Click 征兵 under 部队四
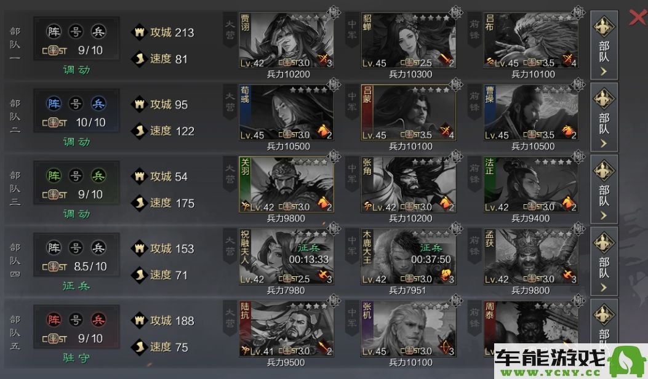 [x=76, y=286]
